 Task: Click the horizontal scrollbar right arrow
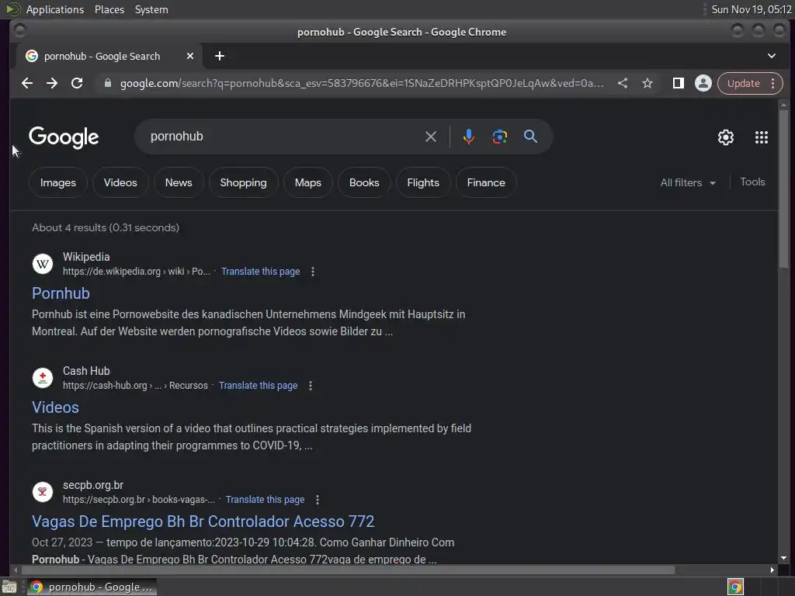(x=772, y=570)
